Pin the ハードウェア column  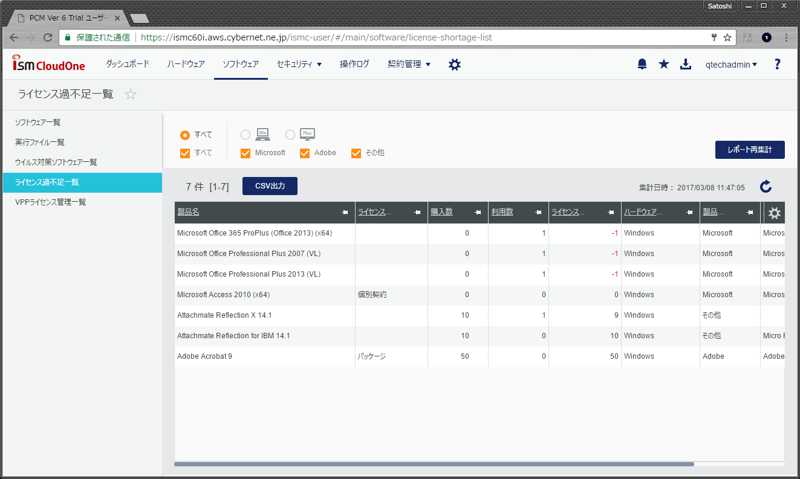click(x=689, y=213)
